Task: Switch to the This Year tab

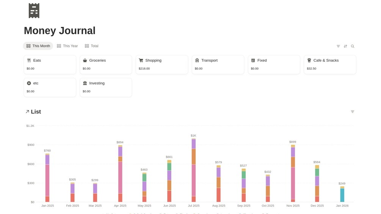Action: (67, 46)
